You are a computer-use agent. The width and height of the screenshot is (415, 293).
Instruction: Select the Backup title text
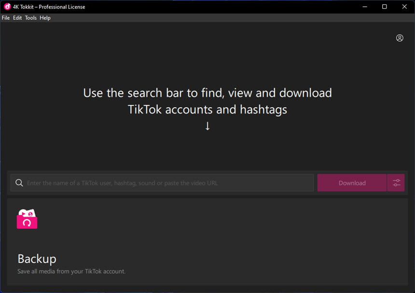point(37,259)
